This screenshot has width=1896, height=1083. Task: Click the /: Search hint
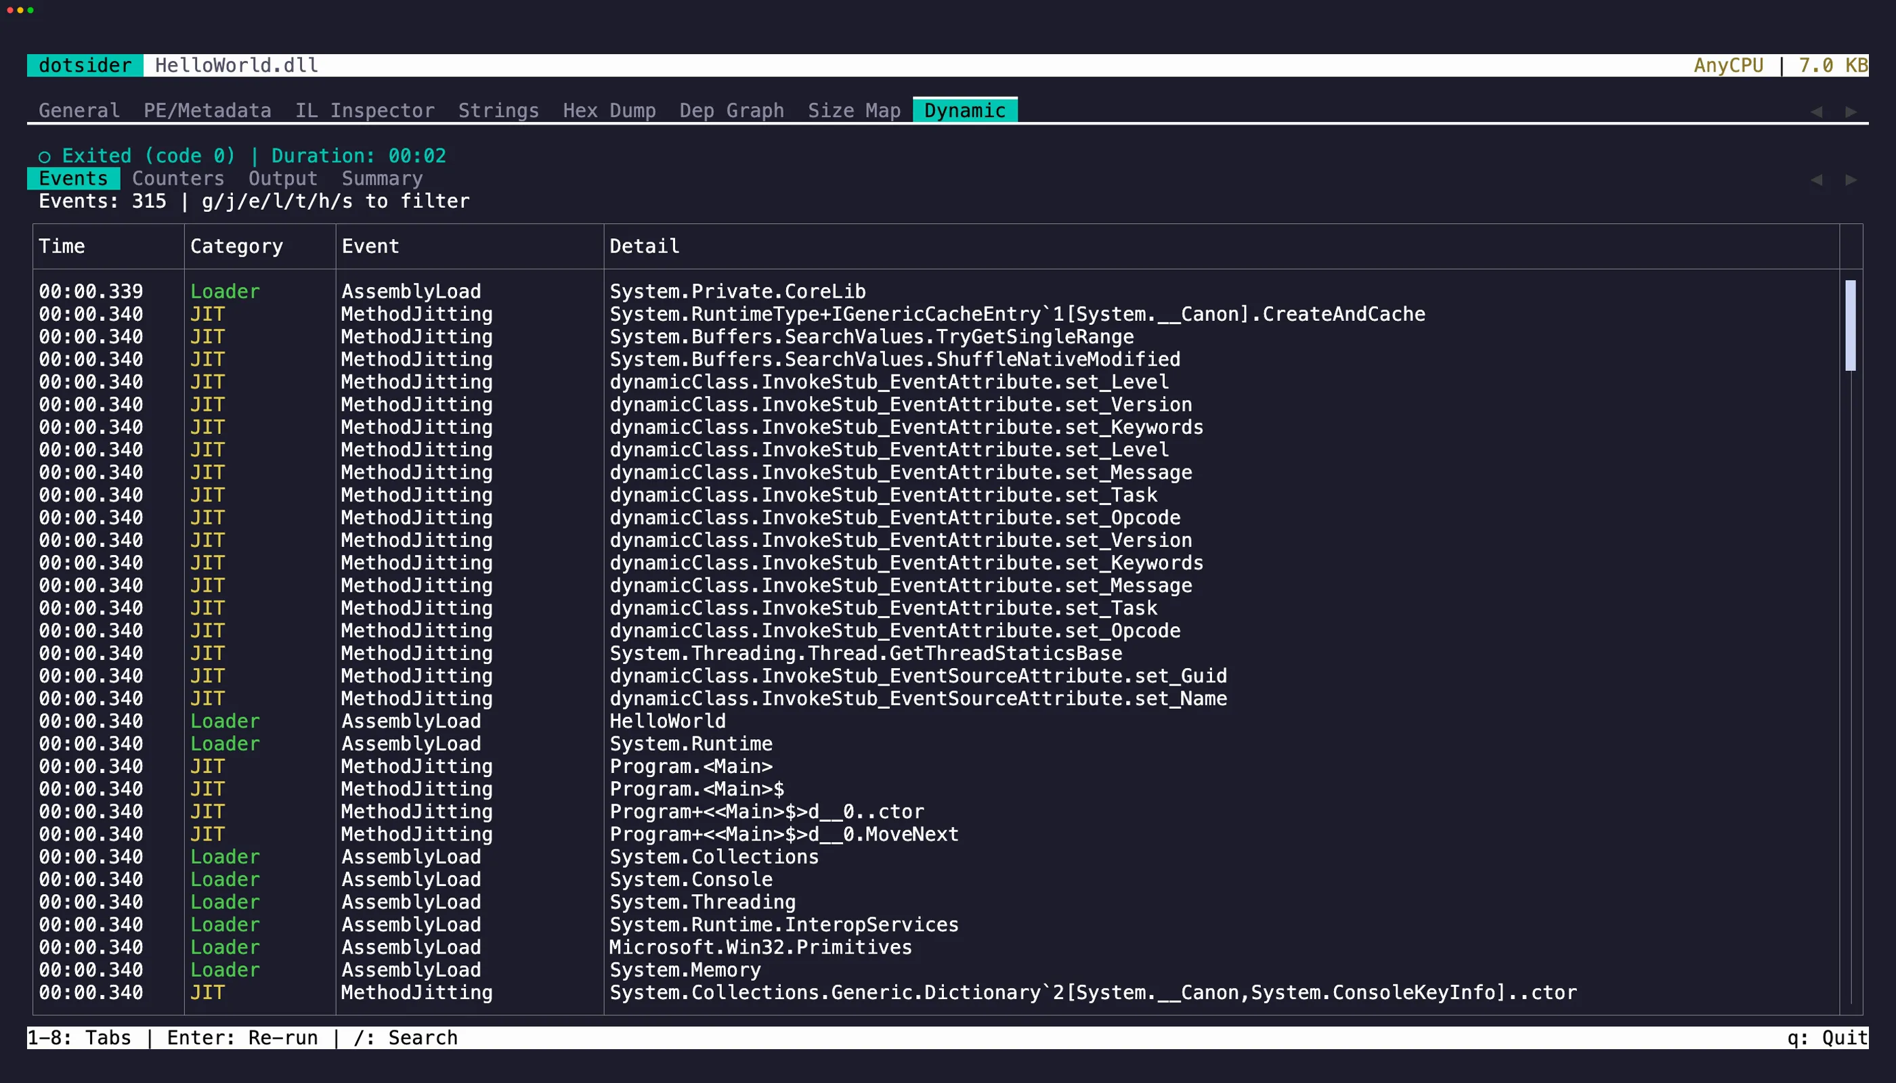click(406, 1038)
